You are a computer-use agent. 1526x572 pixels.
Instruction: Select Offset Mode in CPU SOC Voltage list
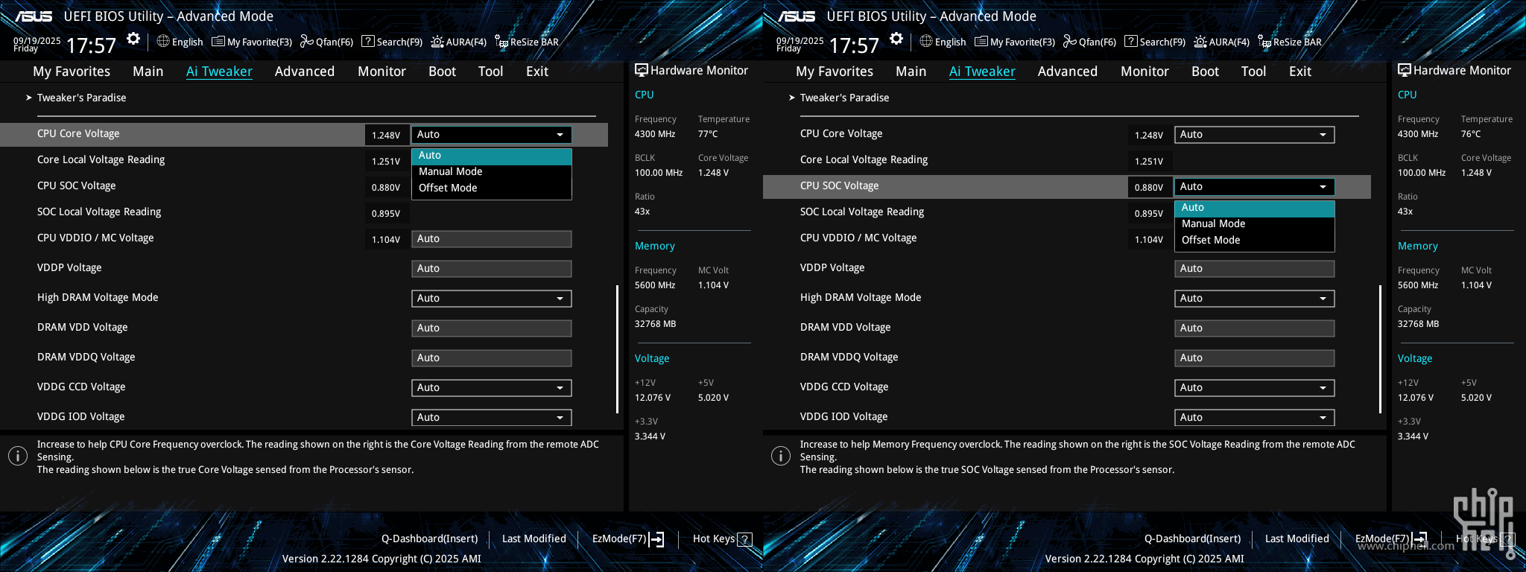[1255, 240]
